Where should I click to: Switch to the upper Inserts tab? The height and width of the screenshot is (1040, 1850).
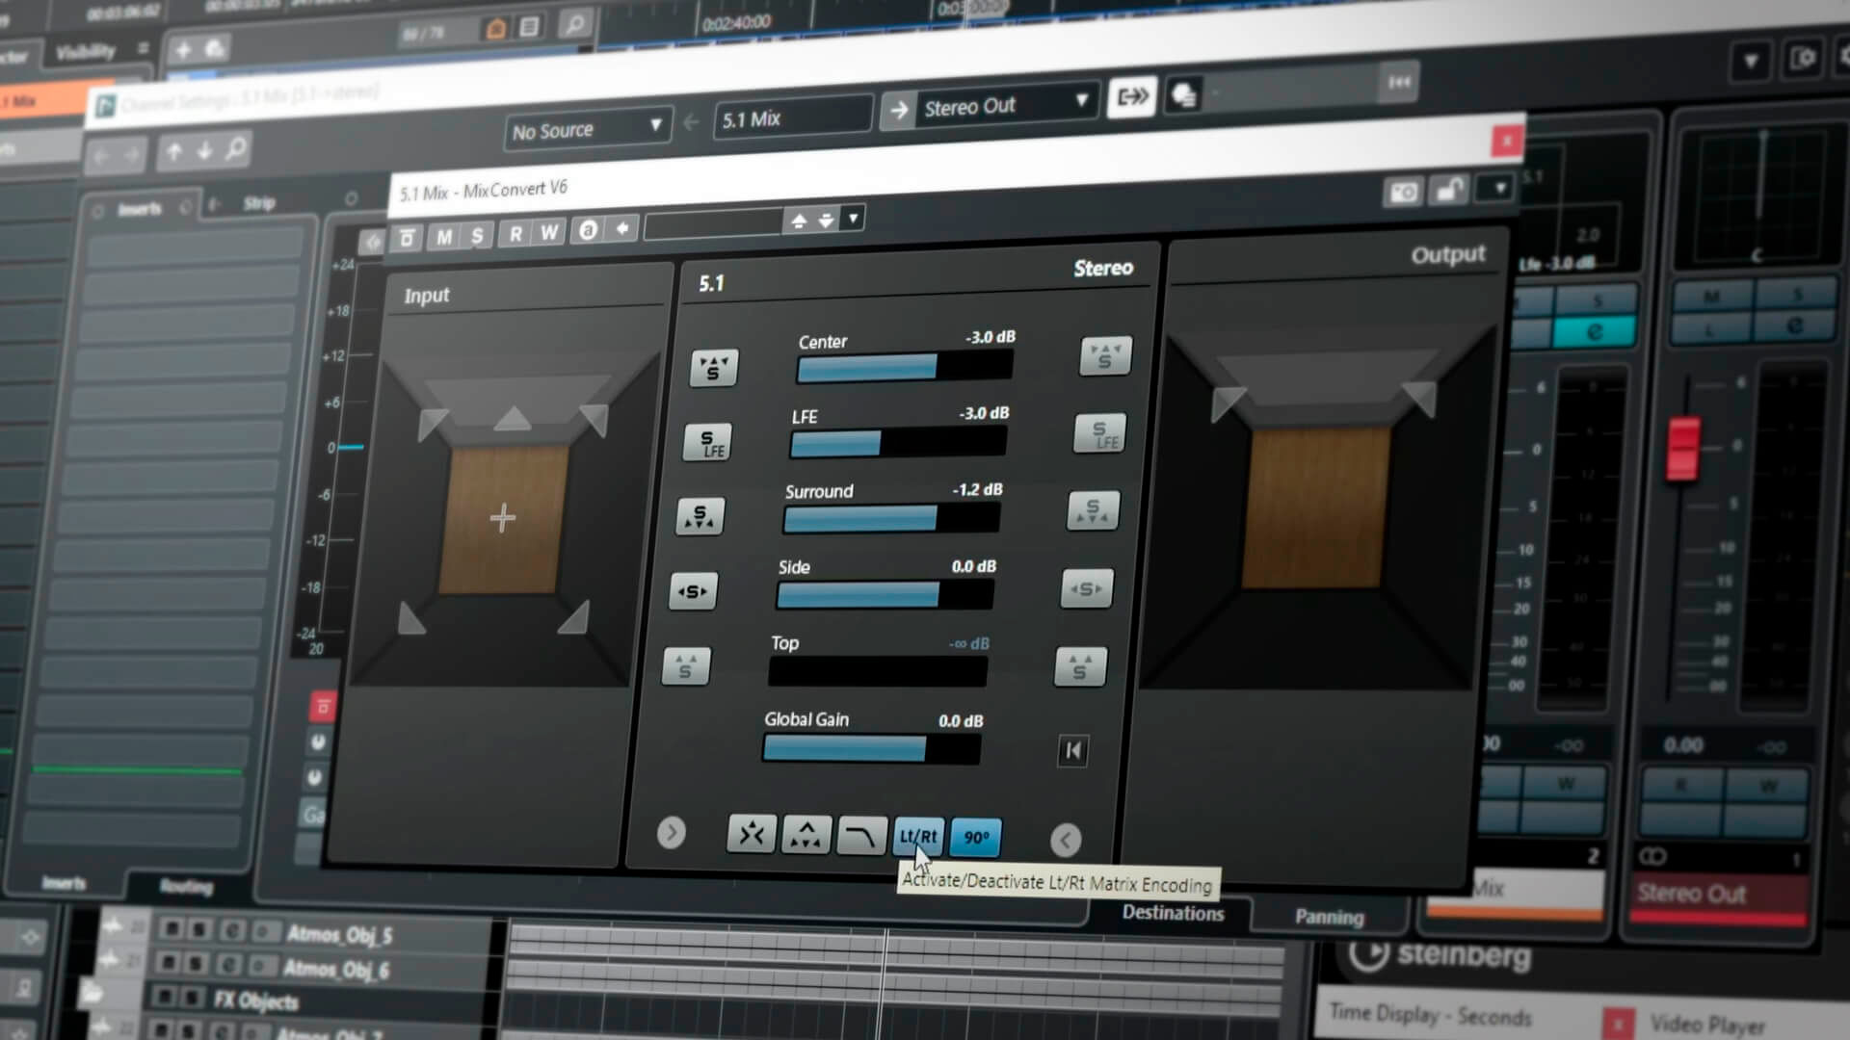[140, 210]
